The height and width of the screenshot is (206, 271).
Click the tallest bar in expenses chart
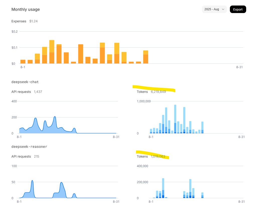coord(52,52)
